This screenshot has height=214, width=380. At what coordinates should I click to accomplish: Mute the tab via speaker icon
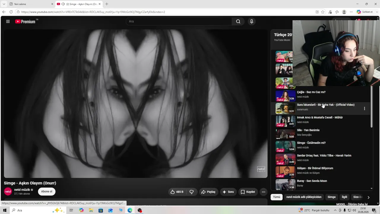pyautogui.click(x=63, y=4)
